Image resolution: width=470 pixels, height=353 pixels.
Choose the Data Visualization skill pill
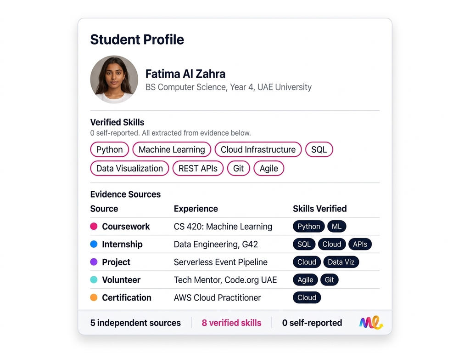(x=129, y=168)
